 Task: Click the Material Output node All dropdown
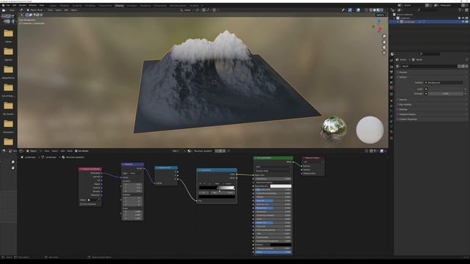point(313,162)
